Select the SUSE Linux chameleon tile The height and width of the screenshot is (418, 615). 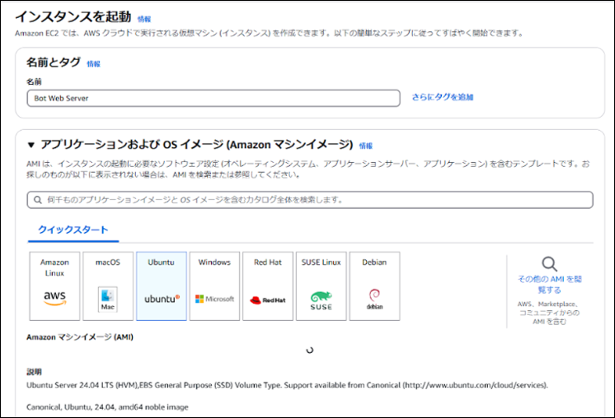(x=321, y=286)
